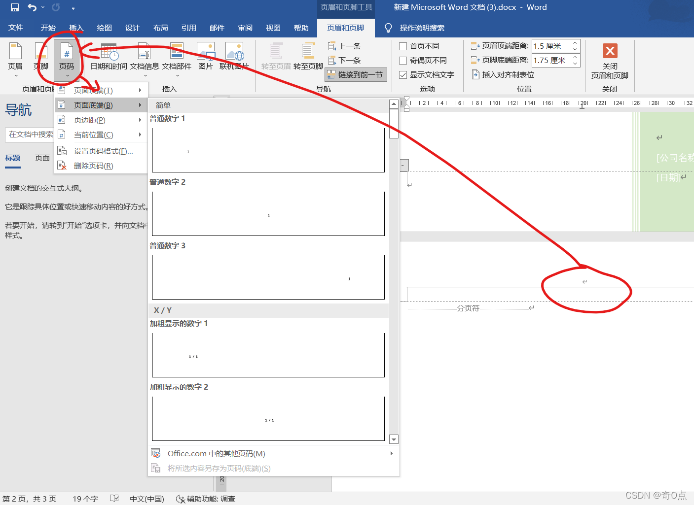This screenshot has height=505, width=694.
Task: Expand 页面顶端 submenu arrow
Action: [x=140, y=90]
